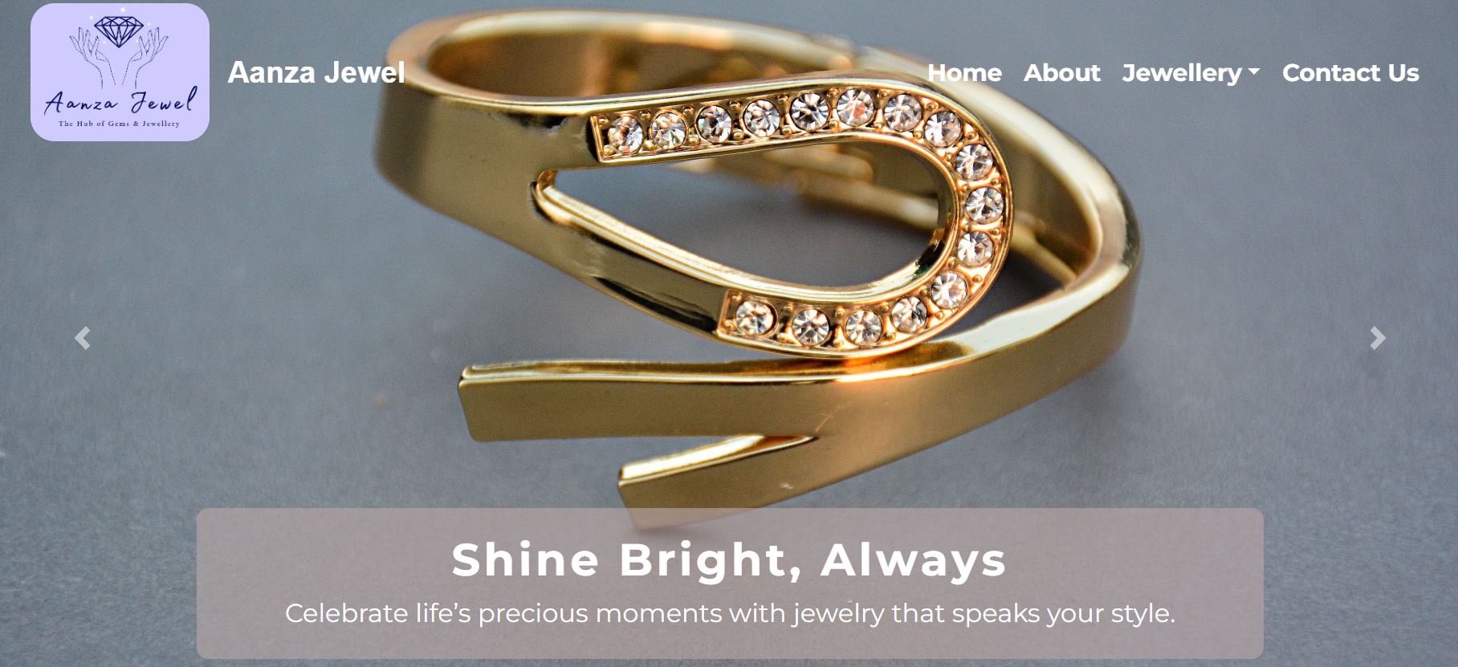Expand the Jewellery navigation menu
The height and width of the screenshot is (667, 1458).
pos(1191,73)
